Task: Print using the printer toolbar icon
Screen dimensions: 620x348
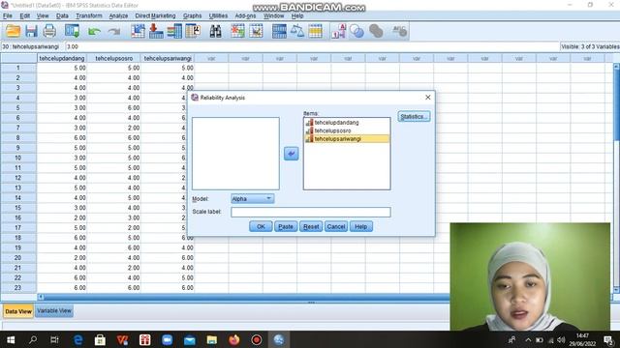Action: click(49, 31)
